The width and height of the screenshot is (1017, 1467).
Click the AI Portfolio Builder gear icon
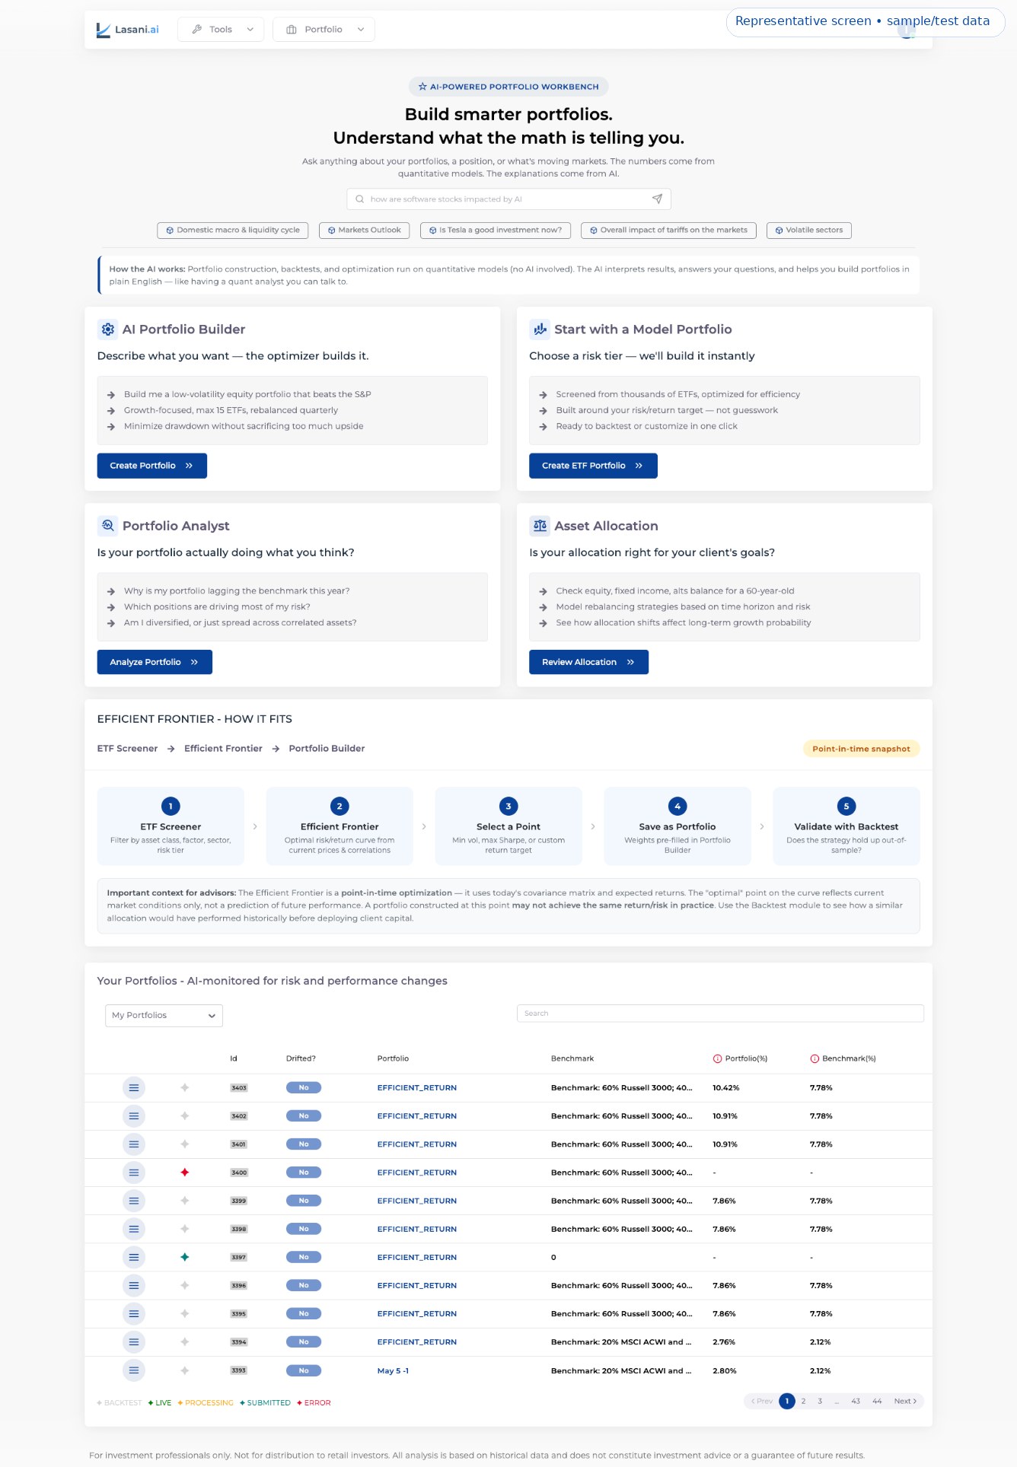click(107, 329)
